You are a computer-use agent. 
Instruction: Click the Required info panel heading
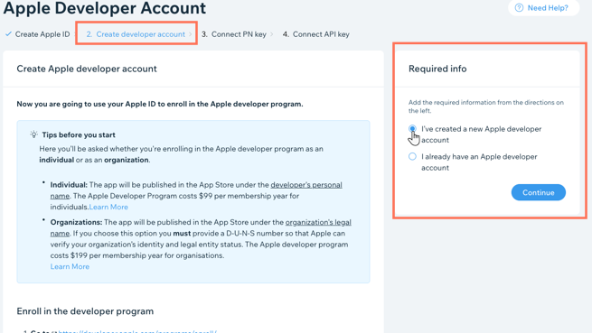(437, 69)
